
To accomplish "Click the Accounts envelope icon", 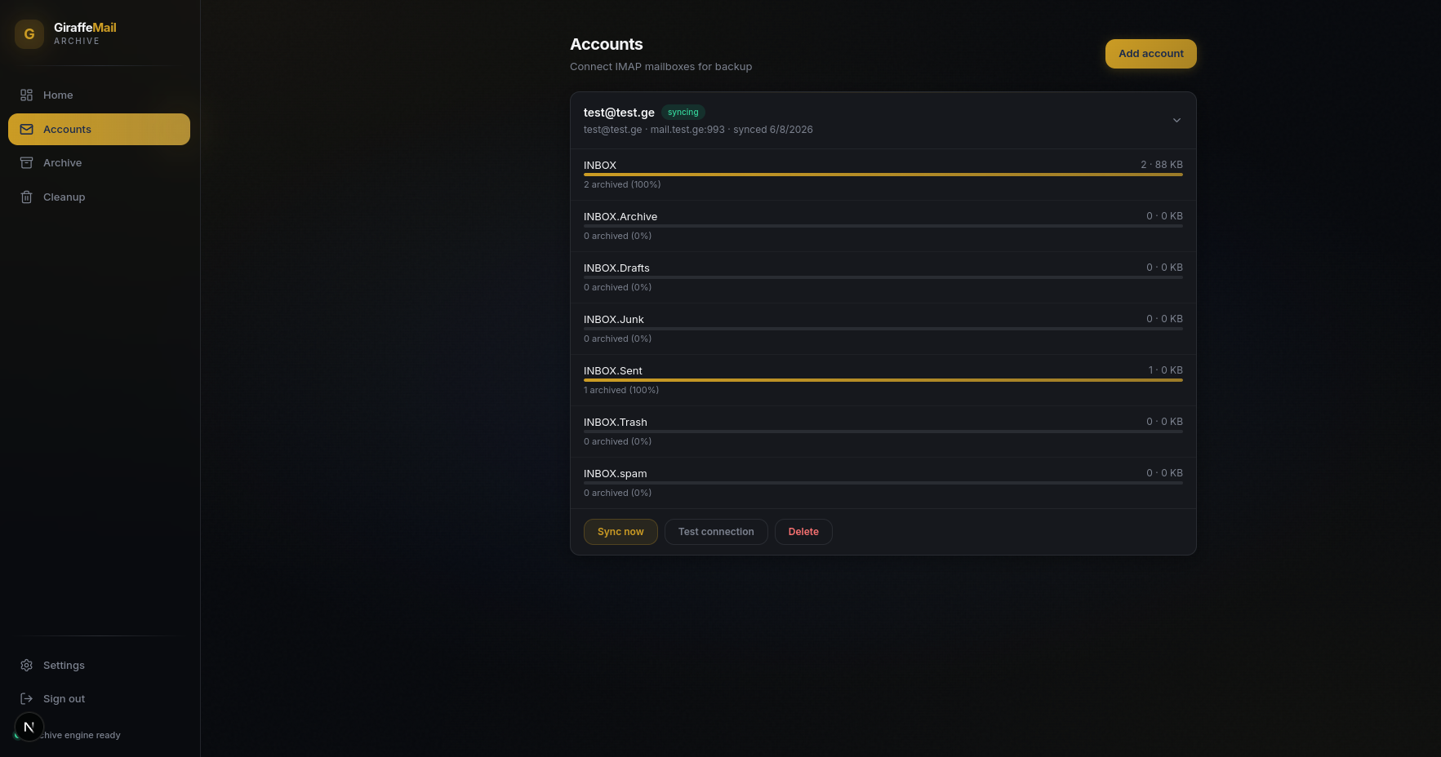I will 26,129.
